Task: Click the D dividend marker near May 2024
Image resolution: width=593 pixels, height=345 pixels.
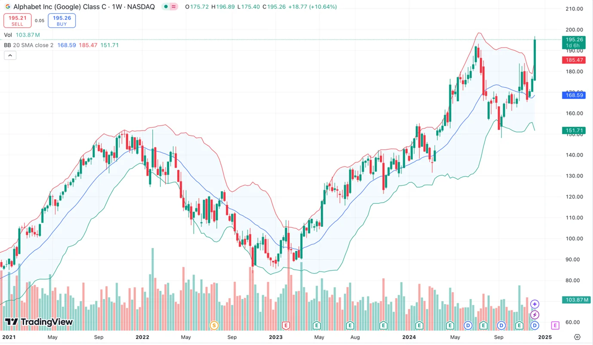Action: click(468, 326)
